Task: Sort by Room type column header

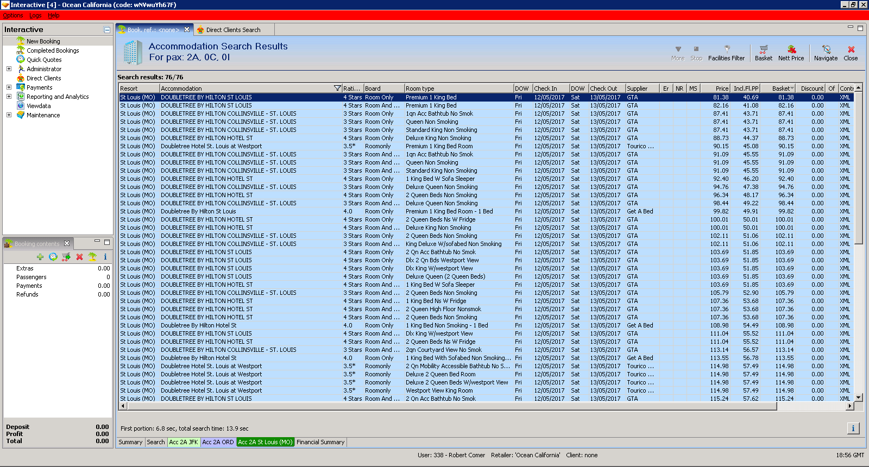Action: (x=459, y=89)
